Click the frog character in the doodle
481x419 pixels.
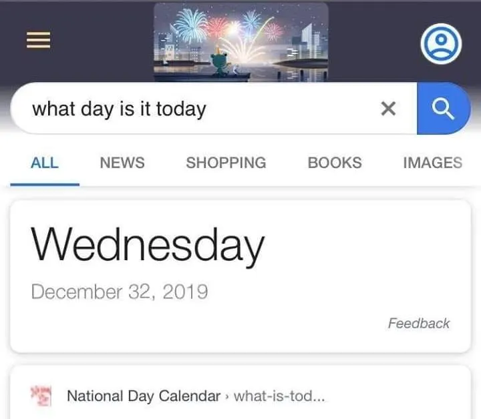click(x=220, y=64)
